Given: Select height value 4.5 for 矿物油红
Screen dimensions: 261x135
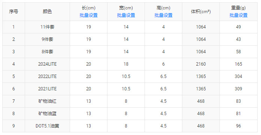Looking at the screenshot, I should point(164,101).
